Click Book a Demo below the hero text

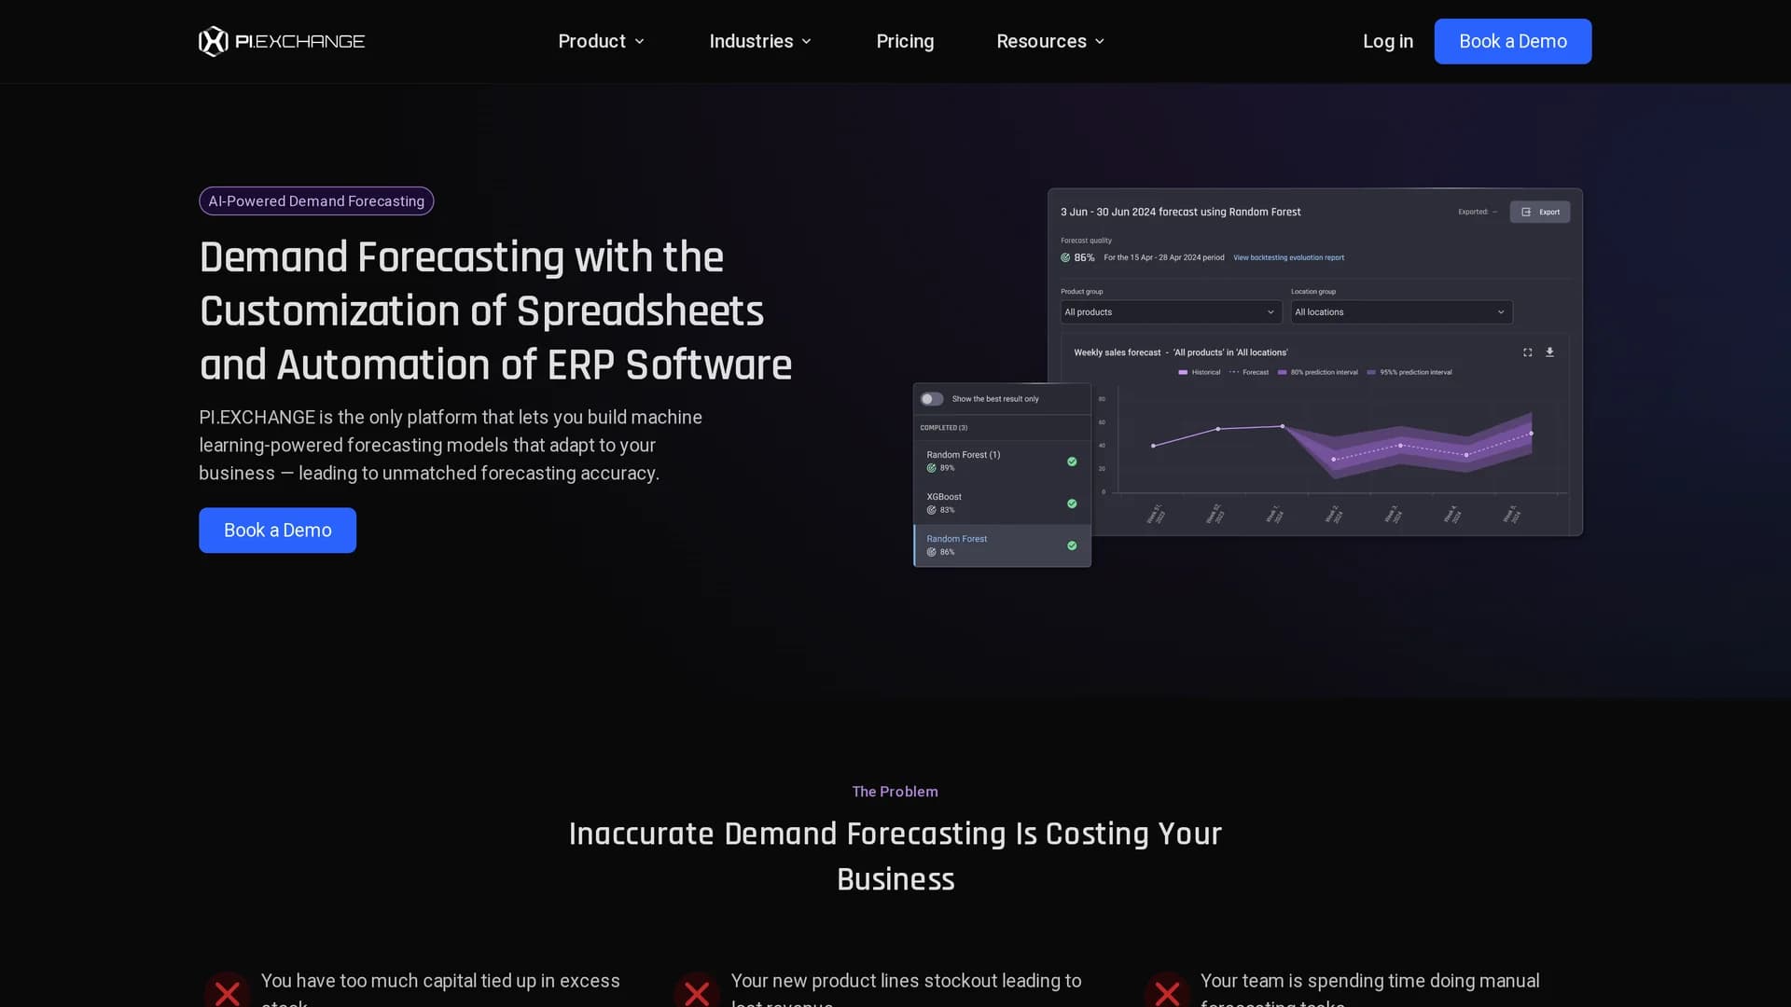pos(277,530)
